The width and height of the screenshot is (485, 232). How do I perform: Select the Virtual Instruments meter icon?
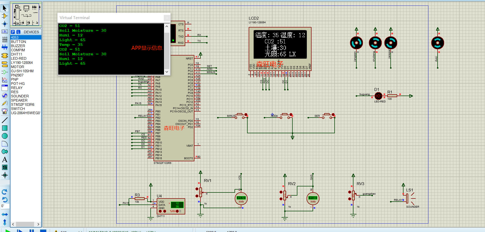click(x=4, y=112)
